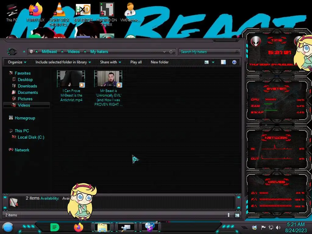
Task: Open network tray icon
Action: coord(271,227)
